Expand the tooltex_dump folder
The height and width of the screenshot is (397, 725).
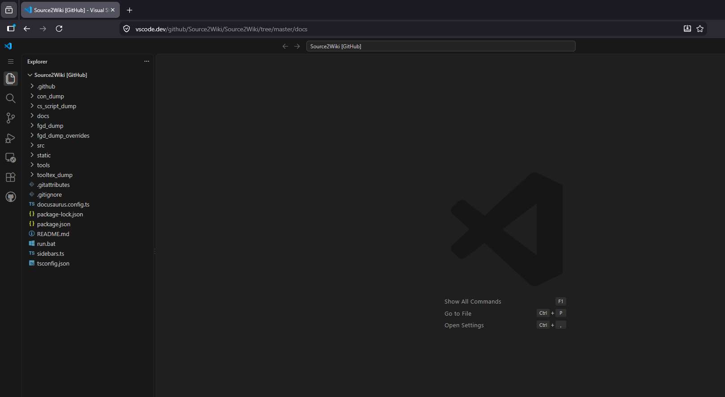[88, 175]
